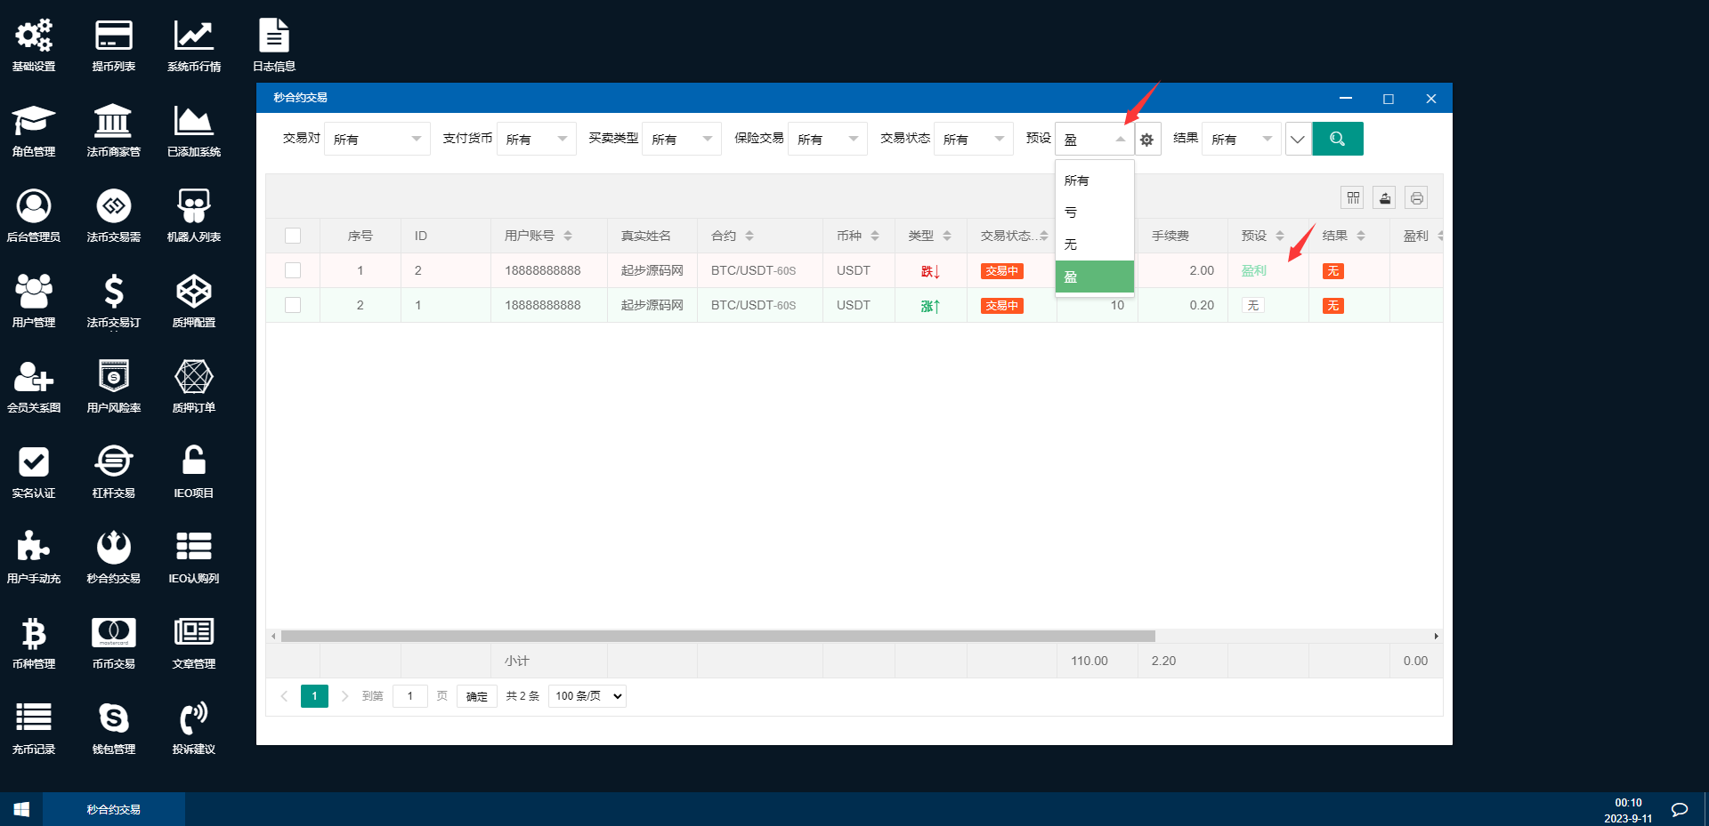This screenshot has width=1709, height=826.
Task: Click the previous page arrow
Action: 284,696
